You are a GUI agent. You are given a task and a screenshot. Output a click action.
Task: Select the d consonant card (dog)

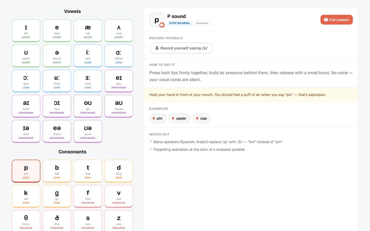(119, 171)
